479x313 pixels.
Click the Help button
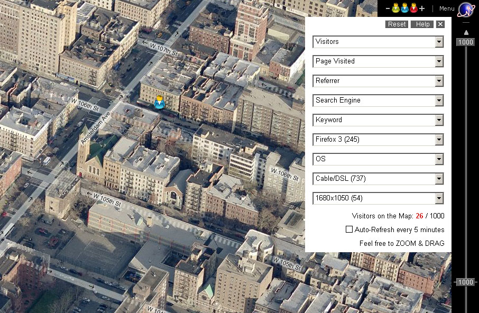click(x=422, y=24)
